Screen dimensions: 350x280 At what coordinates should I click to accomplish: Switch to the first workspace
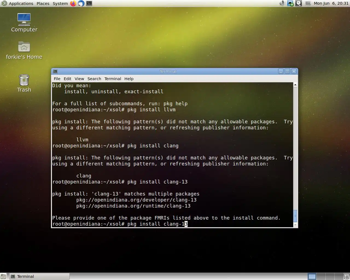(312, 276)
